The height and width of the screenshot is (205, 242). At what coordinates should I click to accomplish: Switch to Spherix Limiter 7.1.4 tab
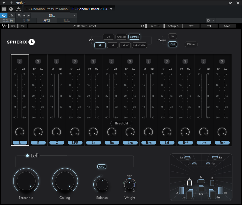pyautogui.click(x=90, y=9)
